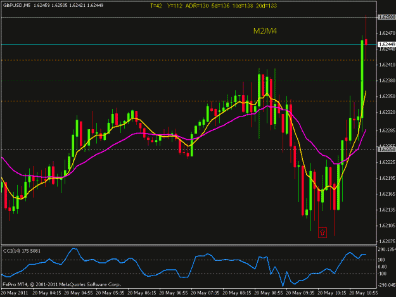Click the 20 May 08:15 time label
The height and width of the screenshot is (297, 396).
click(x=237, y=293)
